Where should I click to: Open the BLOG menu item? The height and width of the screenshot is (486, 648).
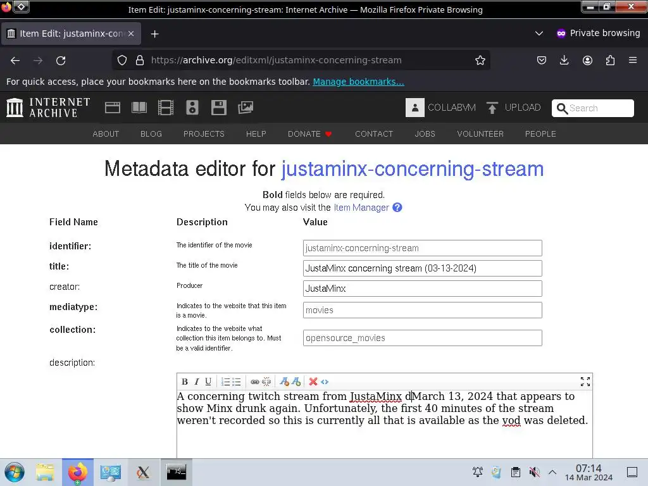[x=151, y=134]
